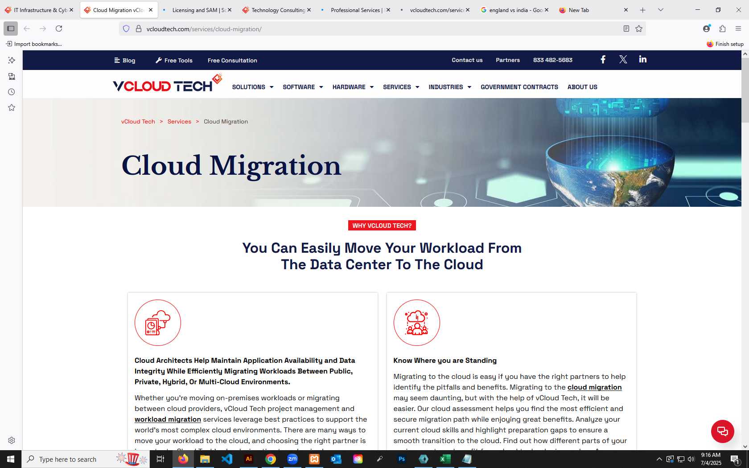Click Import bookmarks in bookmarks bar

click(x=34, y=44)
